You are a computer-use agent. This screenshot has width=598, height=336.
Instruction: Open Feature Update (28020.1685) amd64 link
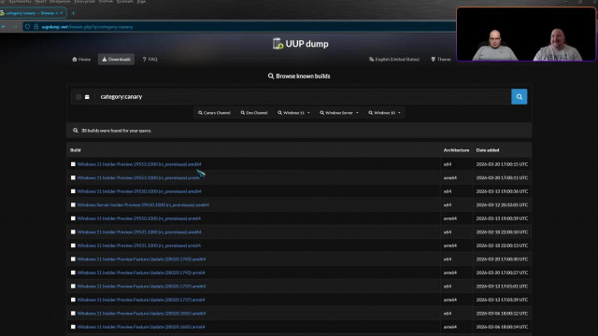(141, 314)
